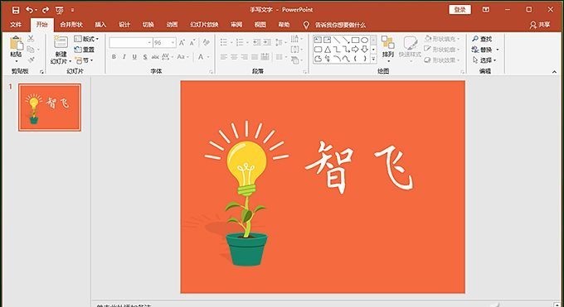Click the 共享 share button
The width and height of the screenshot is (564, 307).
point(540,25)
